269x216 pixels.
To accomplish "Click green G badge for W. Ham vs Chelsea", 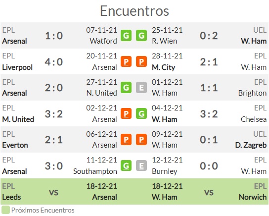I will (x=141, y=113).
